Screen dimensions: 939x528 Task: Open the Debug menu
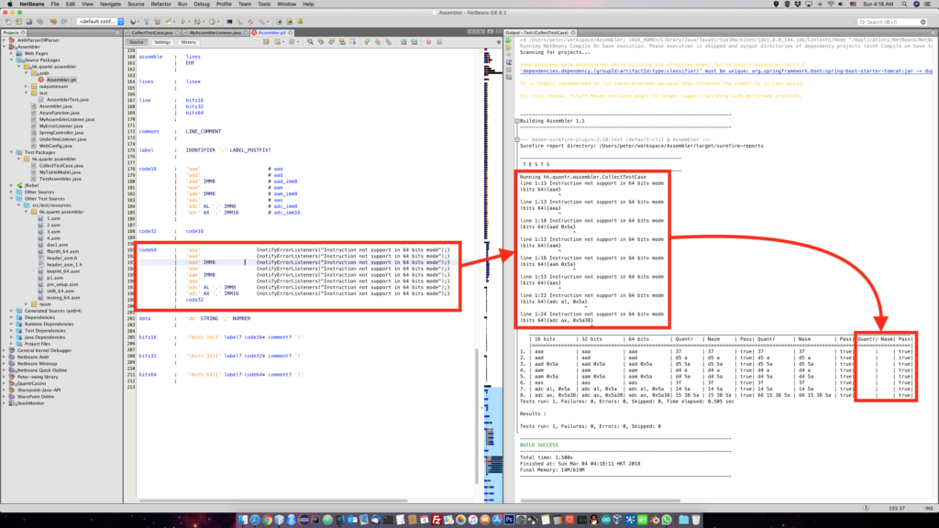click(202, 5)
